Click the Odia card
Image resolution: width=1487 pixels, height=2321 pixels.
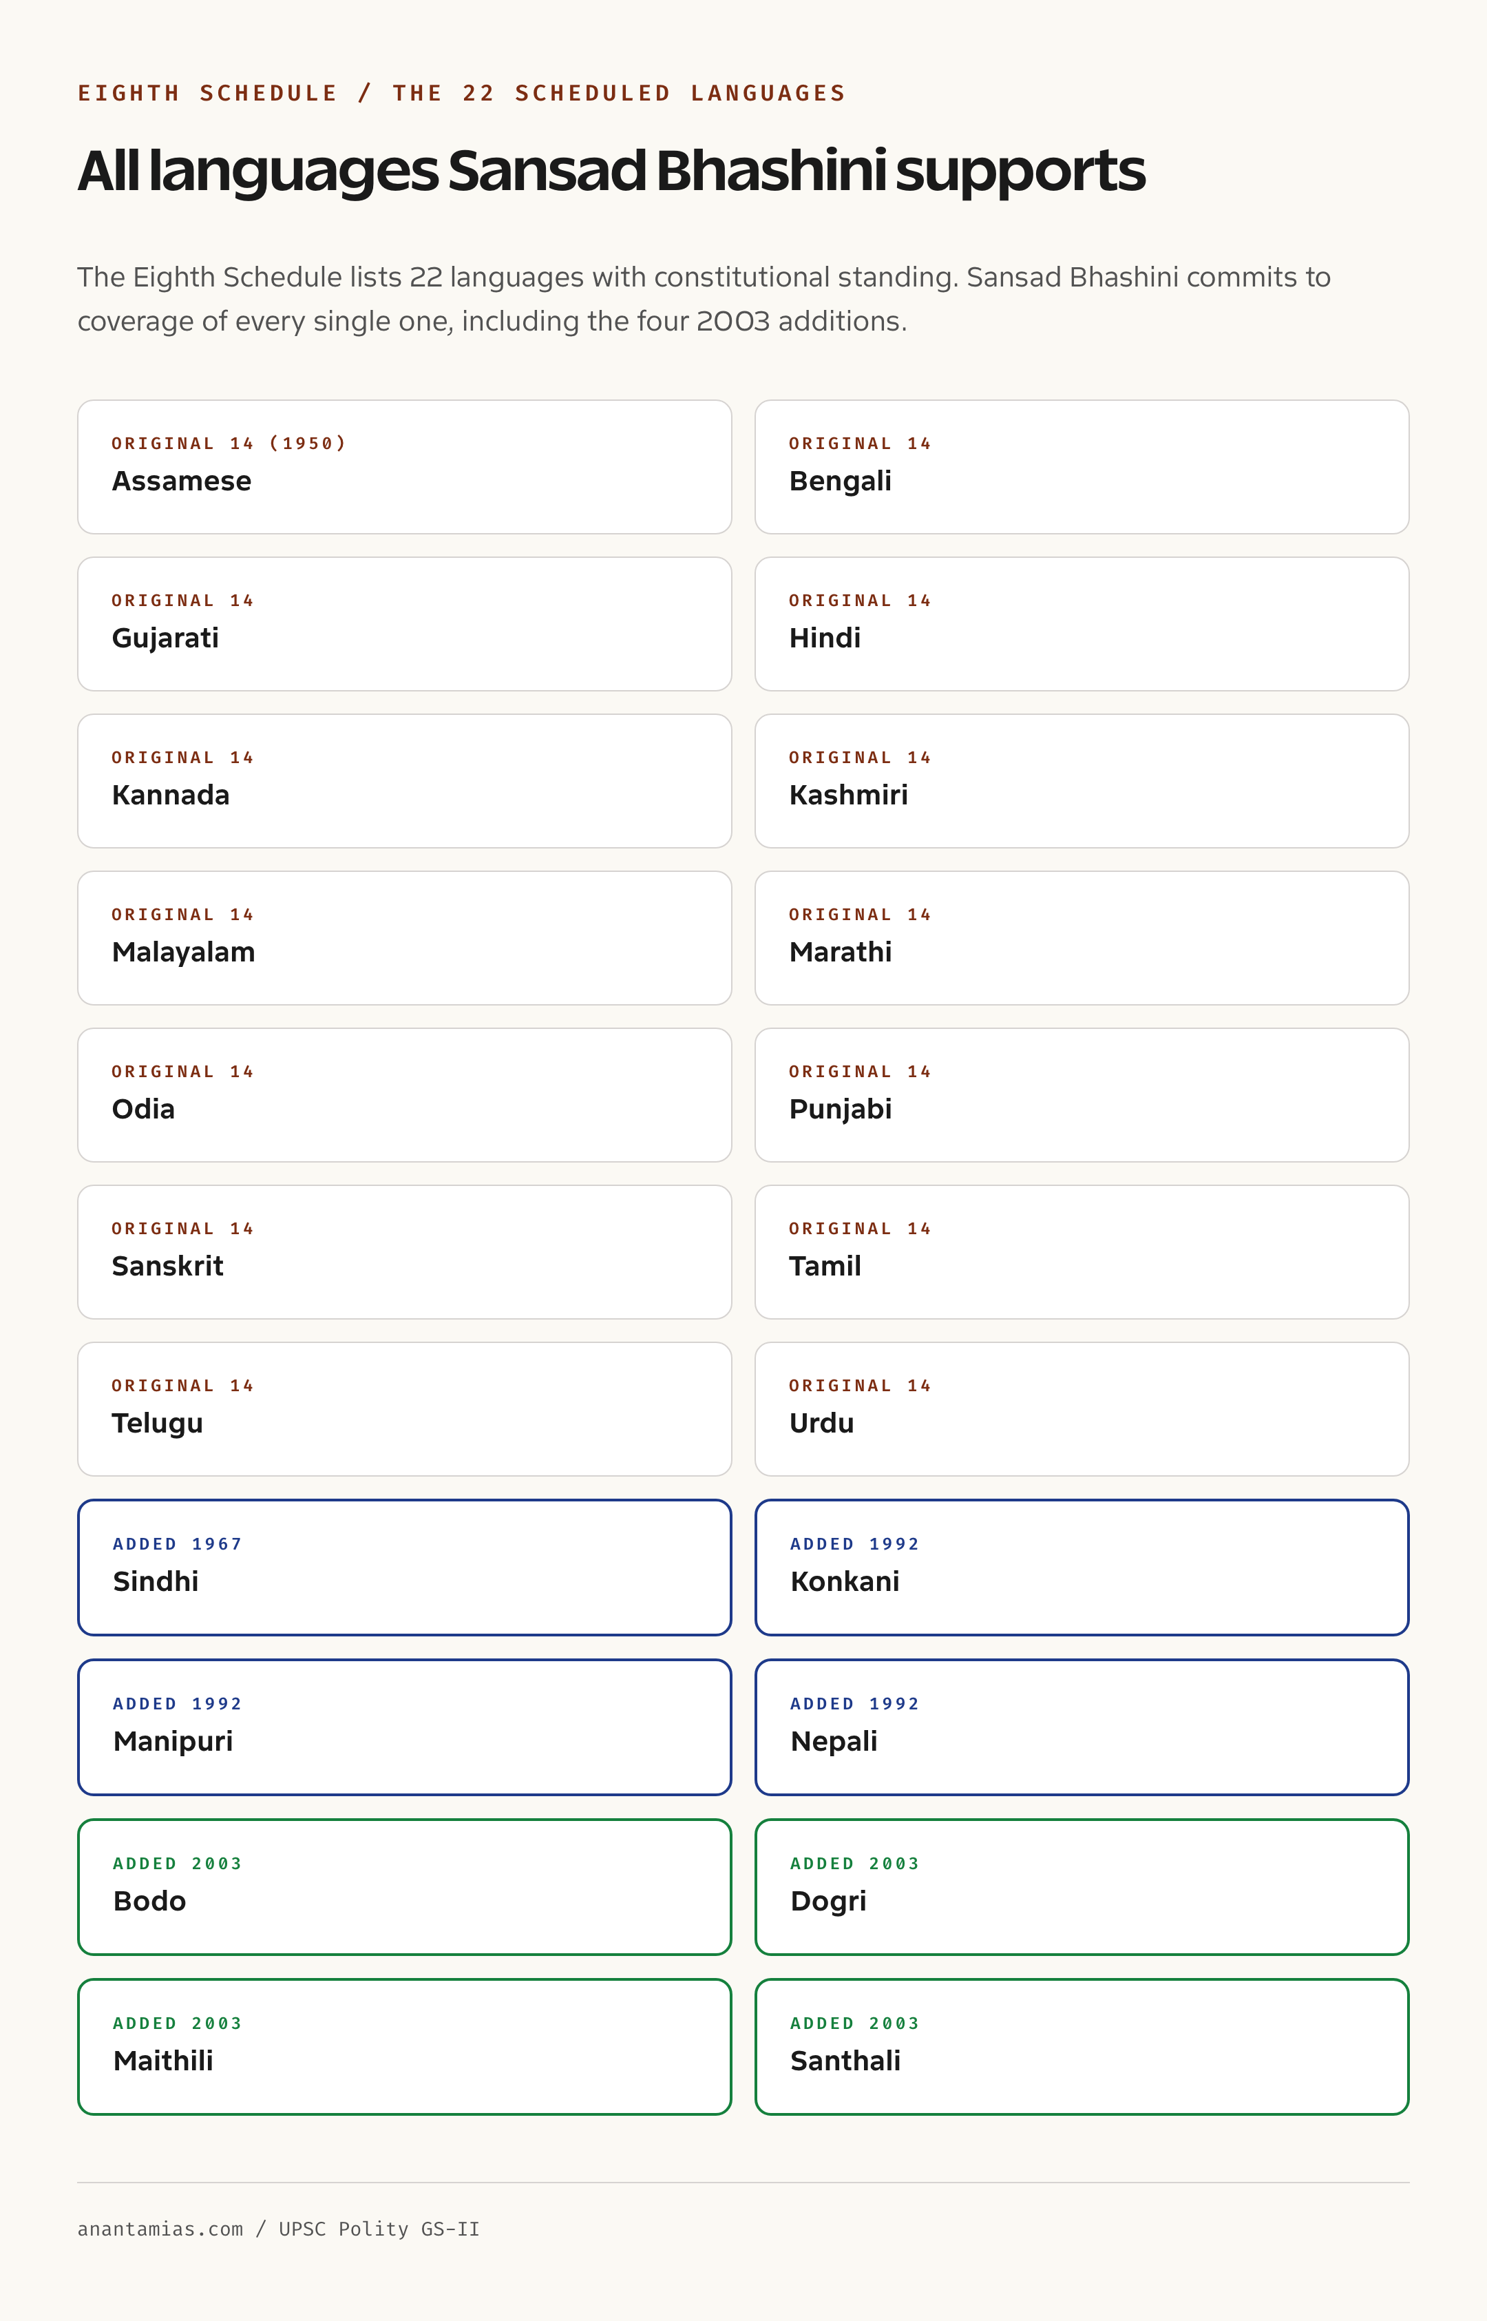(405, 1094)
